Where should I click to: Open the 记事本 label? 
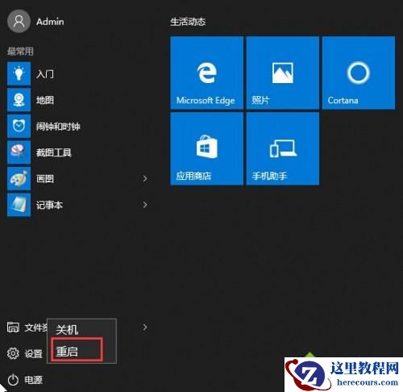coord(49,205)
